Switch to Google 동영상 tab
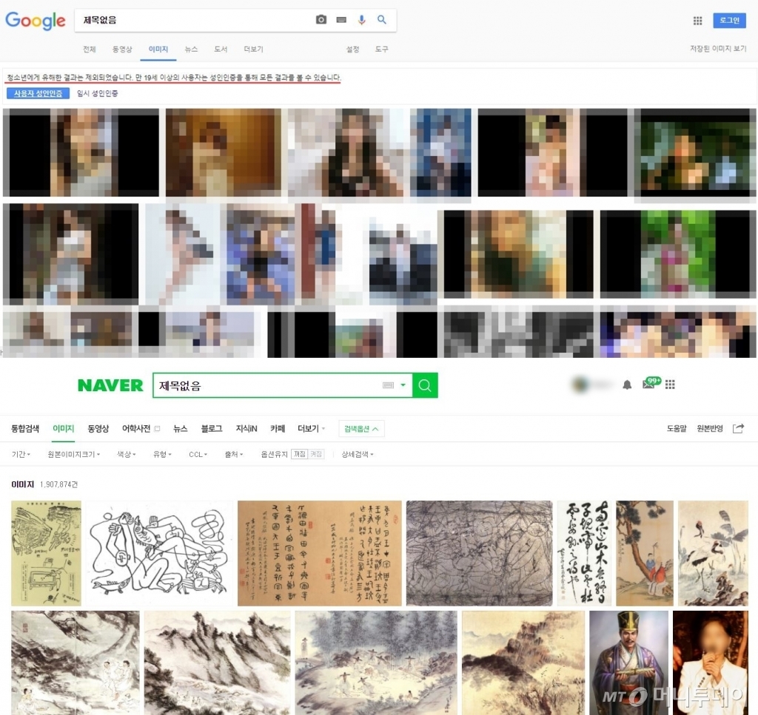This screenshot has height=715, width=758. coord(122,50)
